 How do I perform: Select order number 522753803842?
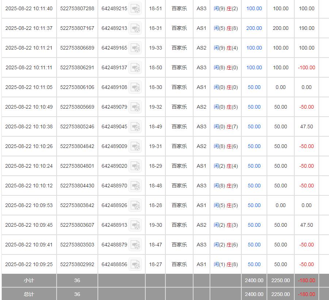(x=77, y=205)
